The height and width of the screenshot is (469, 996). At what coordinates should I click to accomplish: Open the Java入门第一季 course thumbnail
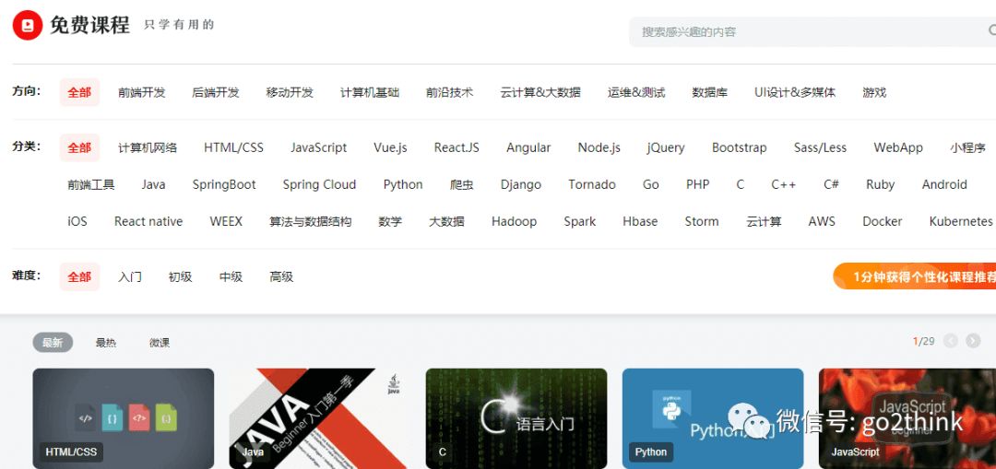[319, 419]
